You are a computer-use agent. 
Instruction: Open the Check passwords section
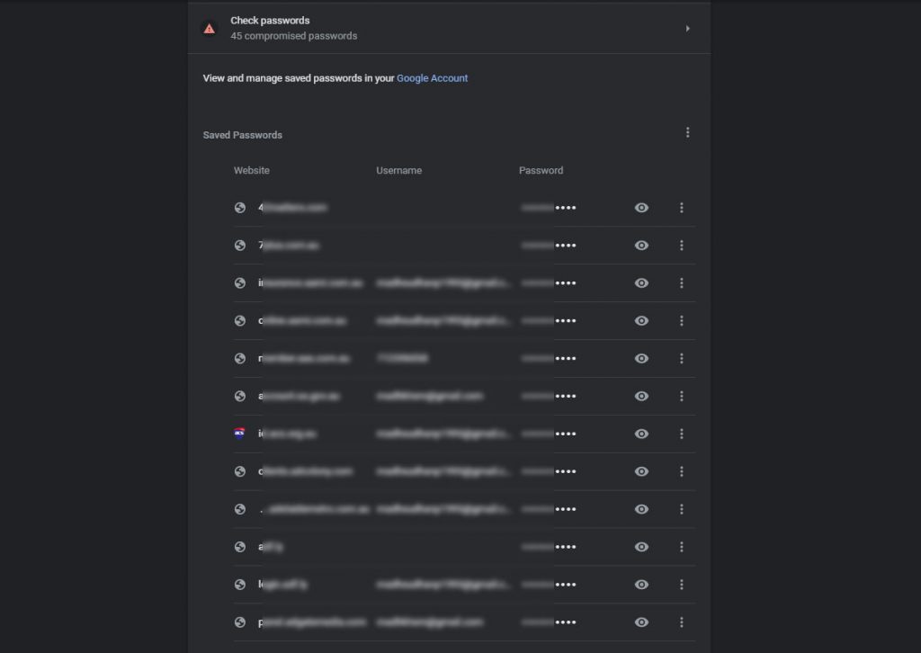tap(449, 28)
